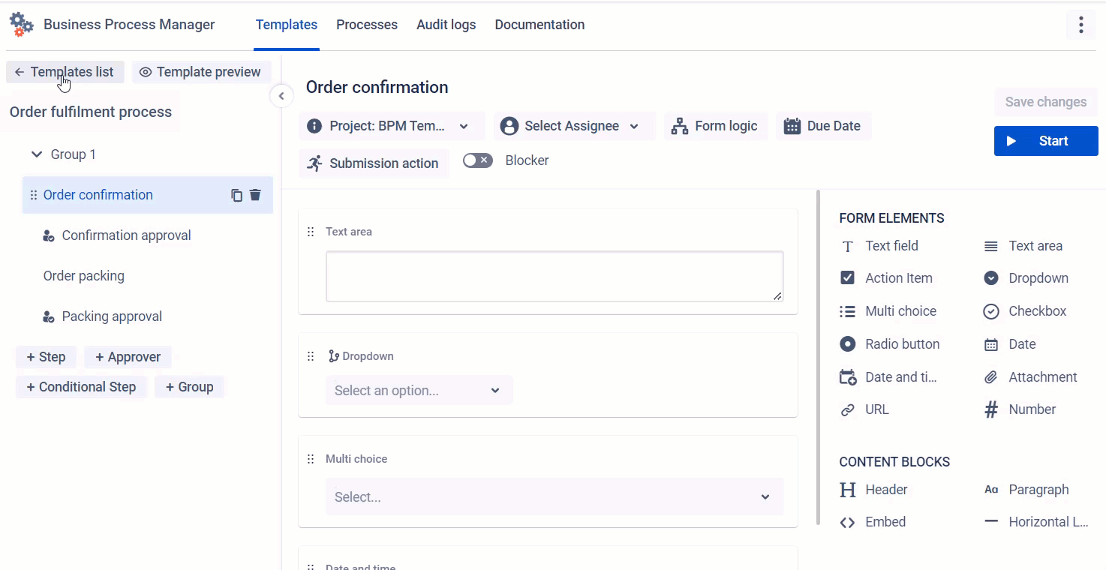Switch to the Processes tab
Image resolution: width=1106 pixels, height=570 pixels.
click(x=367, y=25)
